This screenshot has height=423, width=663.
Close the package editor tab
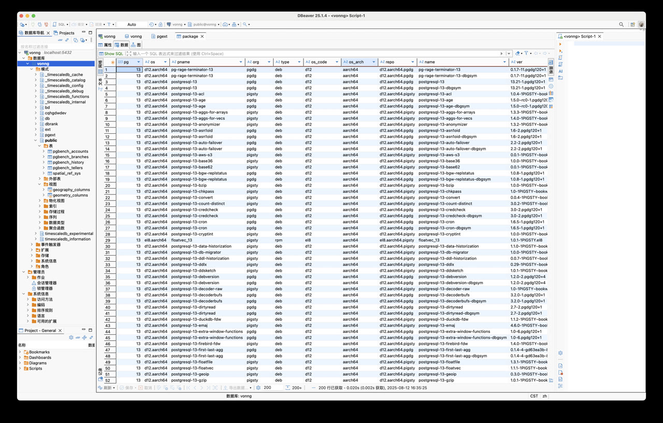tap(203, 36)
